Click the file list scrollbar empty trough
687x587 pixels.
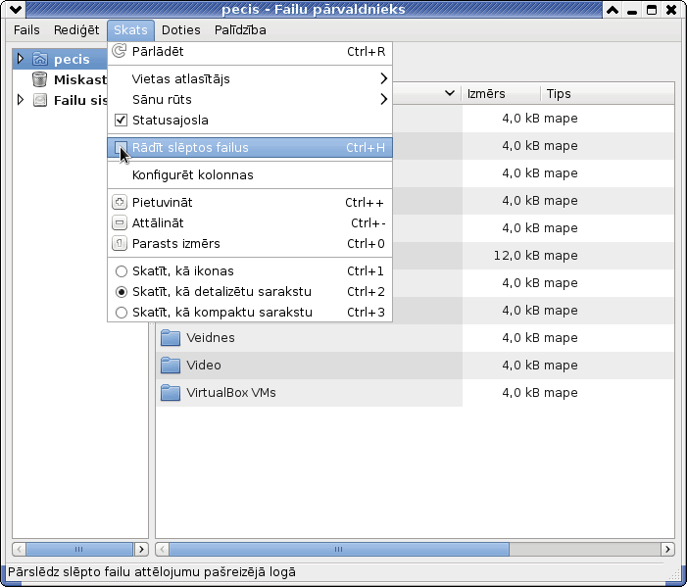click(x=584, y=550)
